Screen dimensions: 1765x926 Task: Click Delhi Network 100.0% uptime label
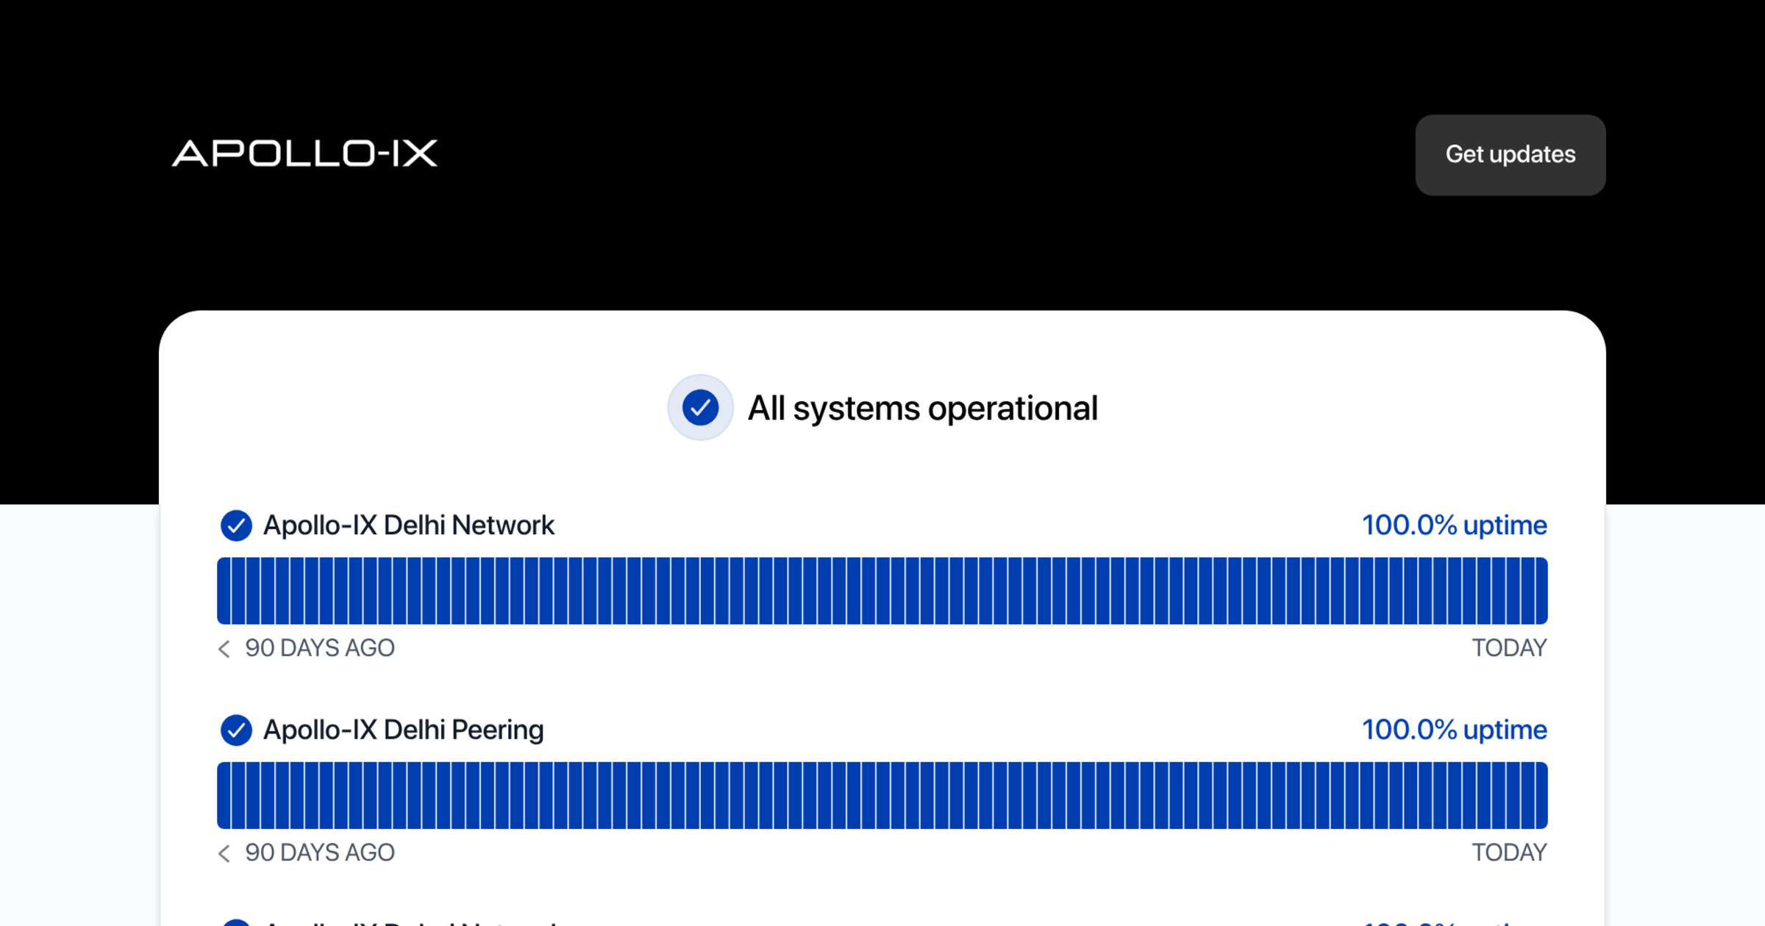click(x=1454, y=525)
